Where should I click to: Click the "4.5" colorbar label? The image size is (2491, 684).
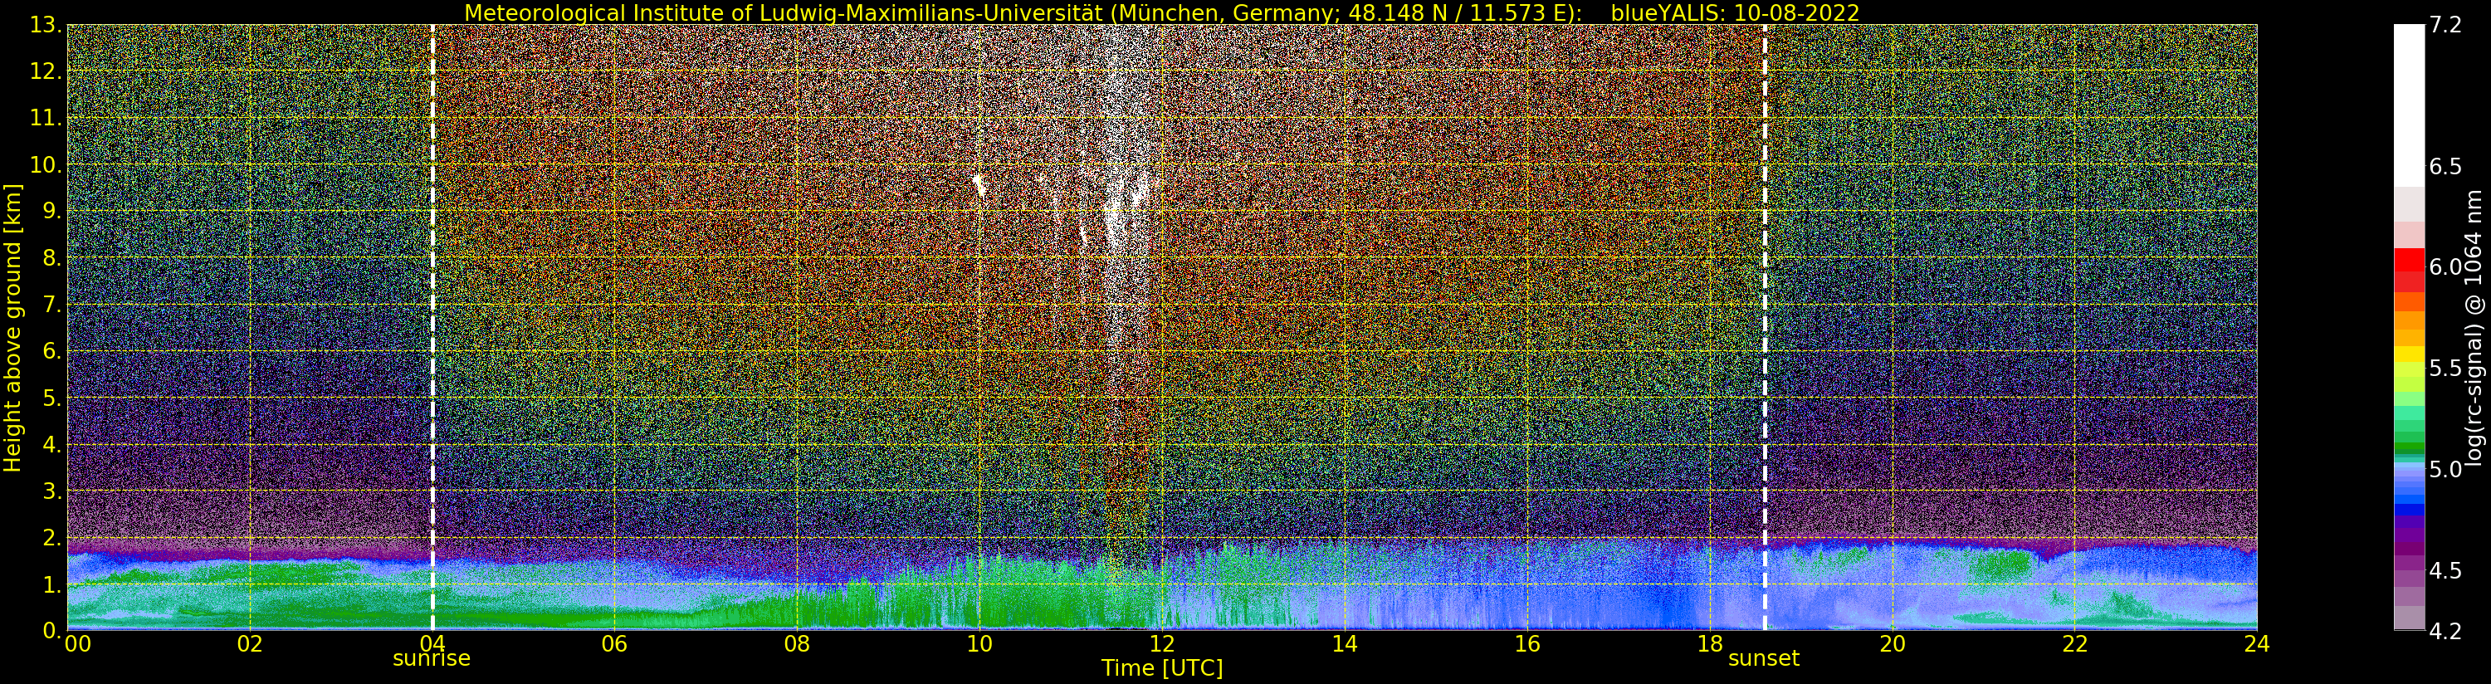[x=2445, y=571]
